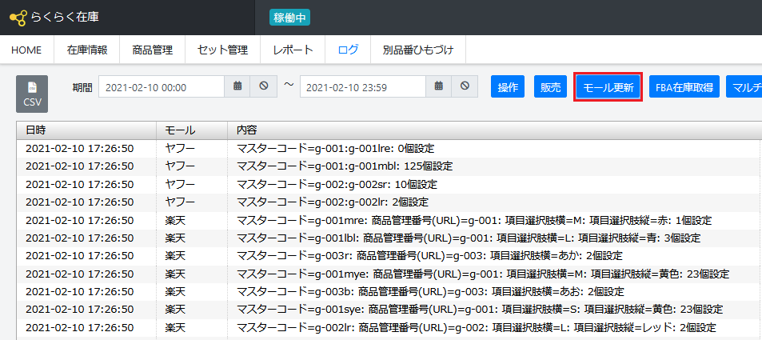The width and height of the screenshot is (762, 340).
Task: Open the レポート tab
Action: tap(293, 50)
